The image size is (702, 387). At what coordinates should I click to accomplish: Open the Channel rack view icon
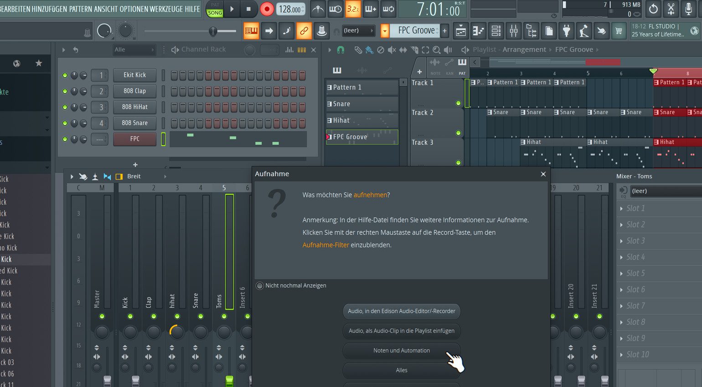pos(496,31)
